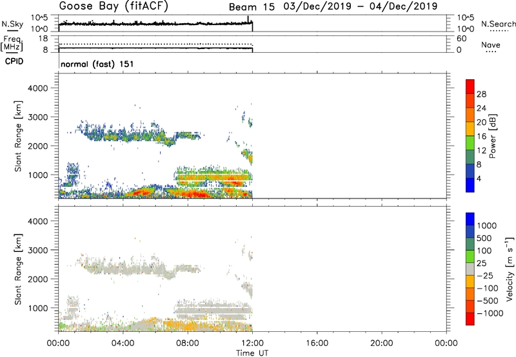Click the "4000" tick of the power panel
Viewport: 516px width, 357px height.
tap(37, 88)
